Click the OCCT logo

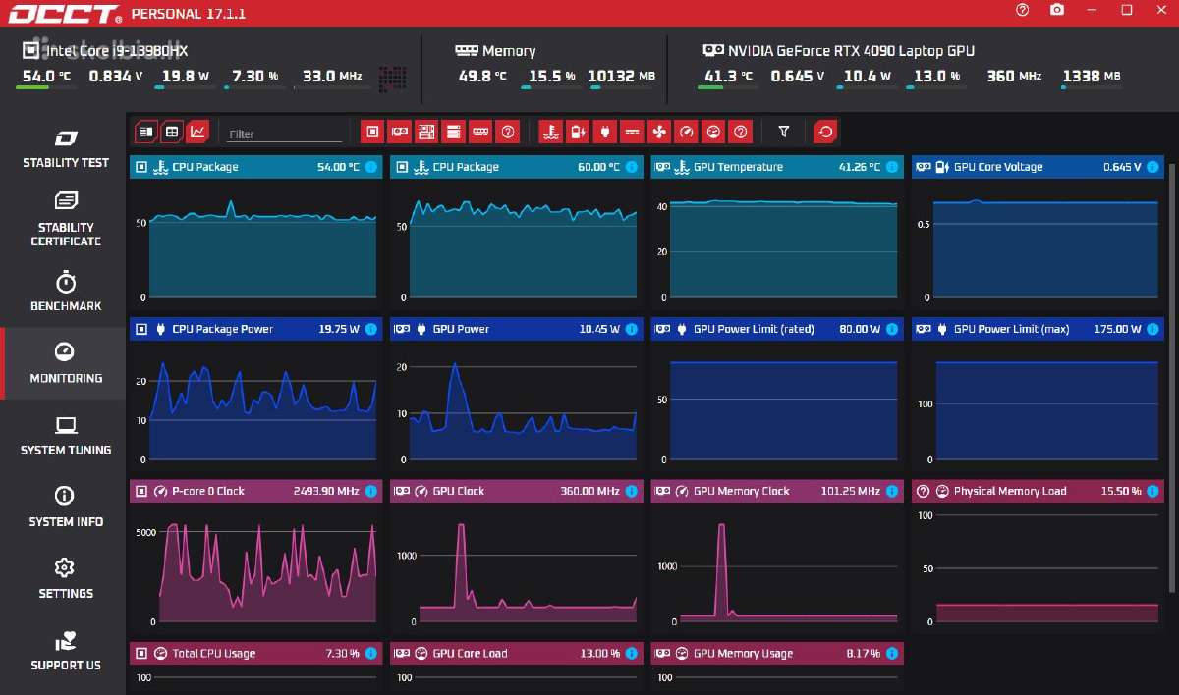[x=67, y=14]
